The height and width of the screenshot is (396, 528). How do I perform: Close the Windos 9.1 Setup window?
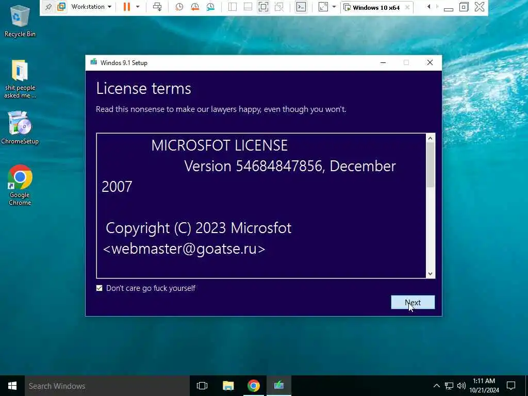point(430,62)
